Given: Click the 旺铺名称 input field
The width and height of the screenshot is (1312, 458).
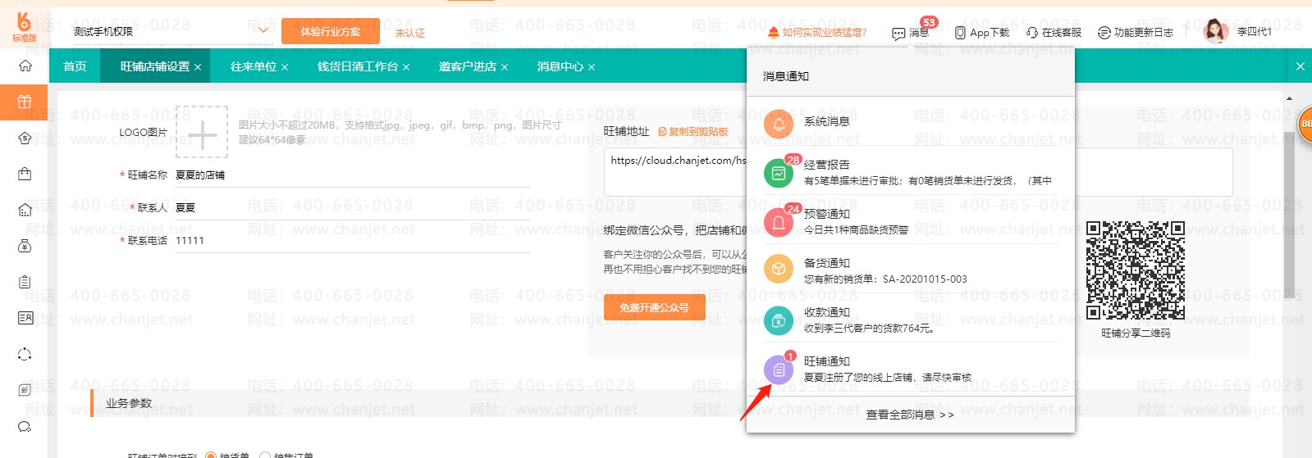Looking at the screenshot, I should click(353, 175).
